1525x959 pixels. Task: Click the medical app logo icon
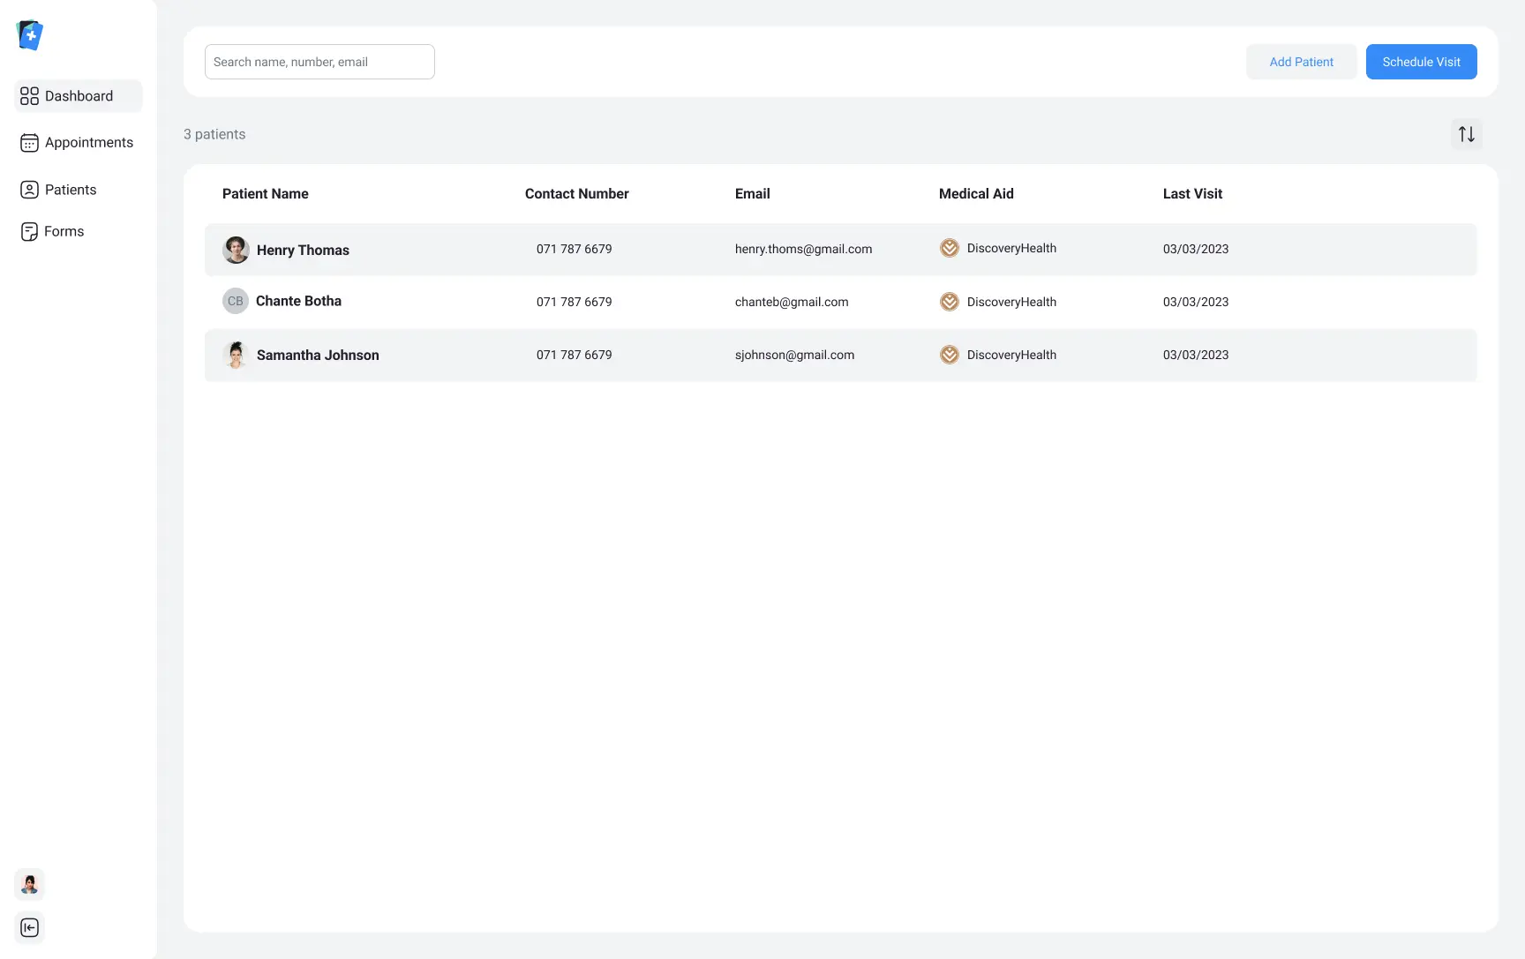(x=30, y=35)
